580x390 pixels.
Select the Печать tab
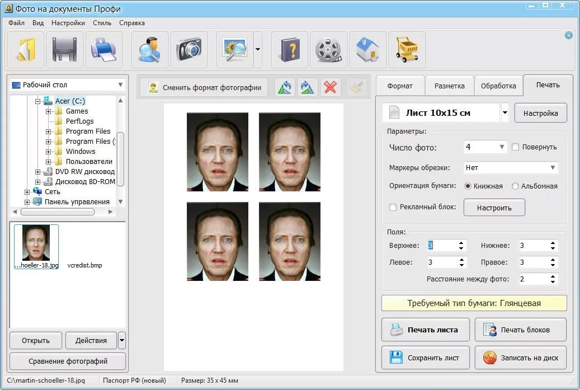coord(548,85)
